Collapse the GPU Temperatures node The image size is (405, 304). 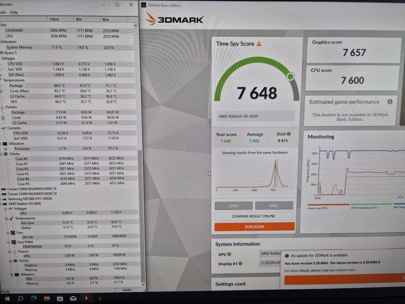coord(6,218)
